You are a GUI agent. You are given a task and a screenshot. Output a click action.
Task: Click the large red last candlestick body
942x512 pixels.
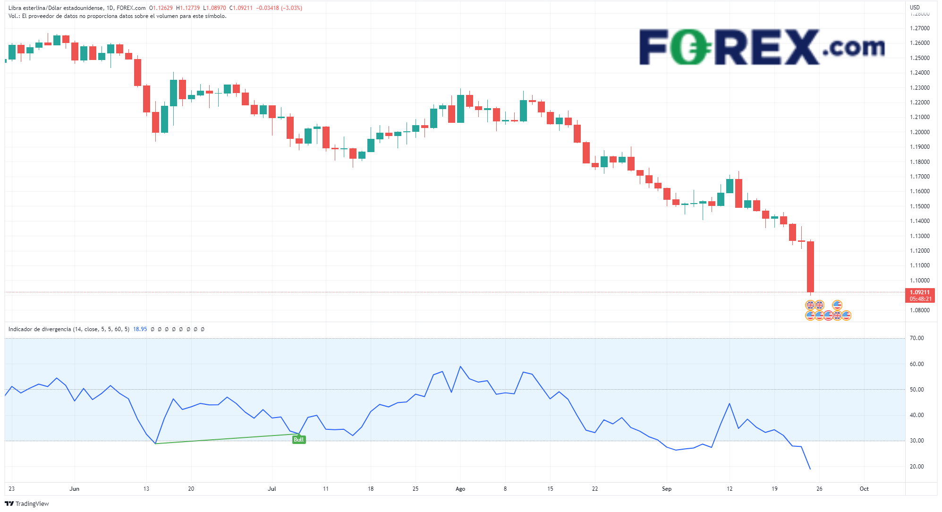pos(810,267)
